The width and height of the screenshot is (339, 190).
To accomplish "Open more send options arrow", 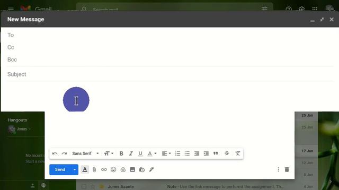I will [x=75, y=169].
